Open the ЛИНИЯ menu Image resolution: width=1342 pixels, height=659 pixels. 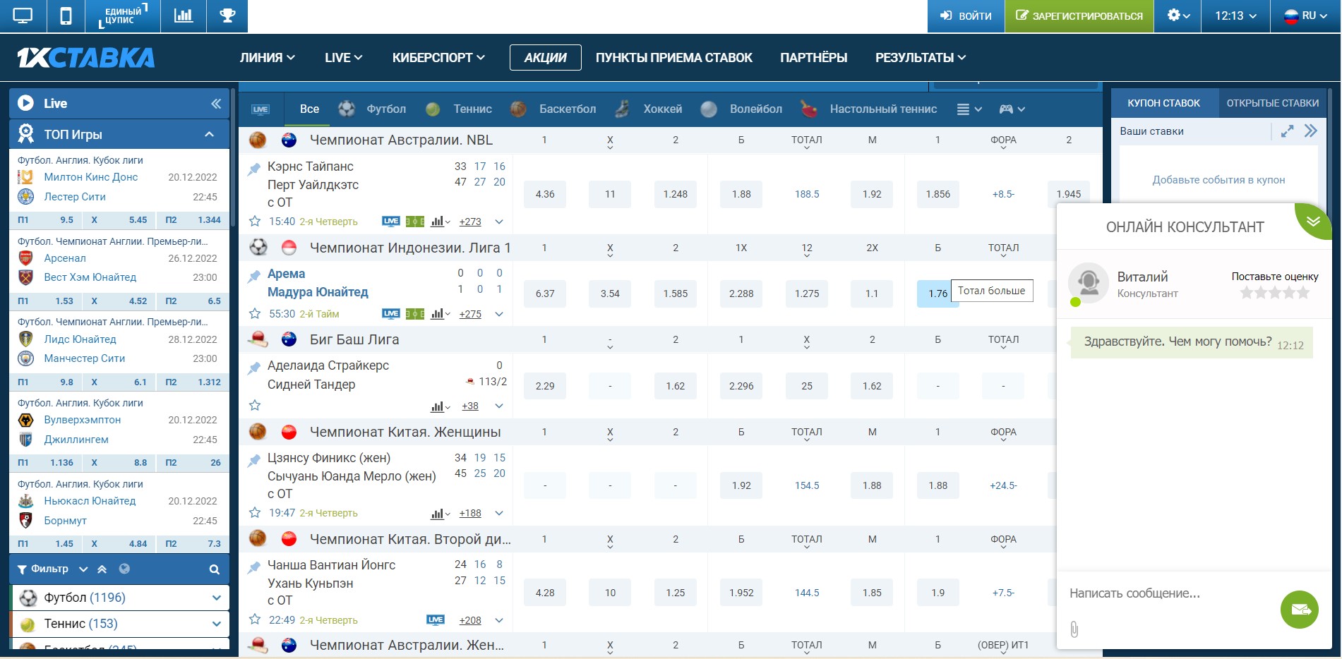pos(268,58)
